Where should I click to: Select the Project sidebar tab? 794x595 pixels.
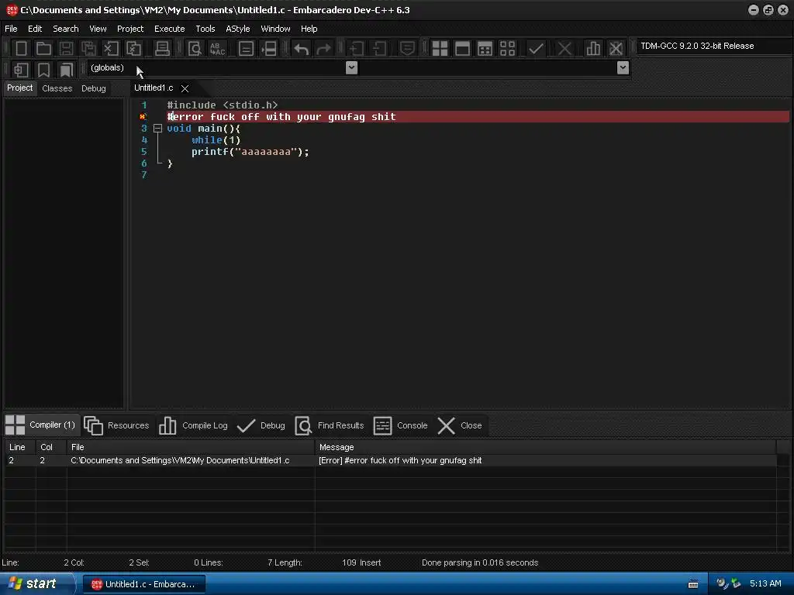coord(19,88)
